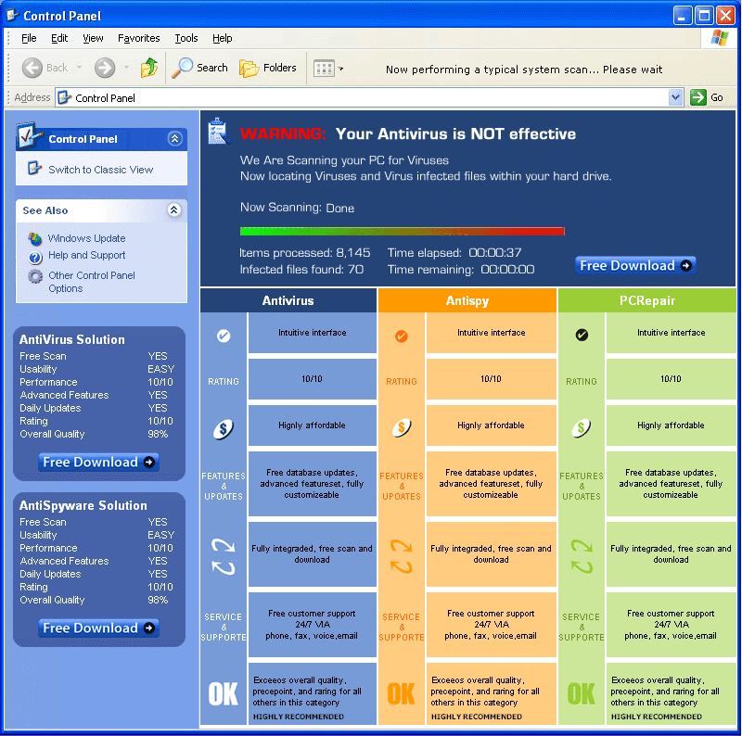
Task: Open the Edit menu
Action: coord(59,38)
